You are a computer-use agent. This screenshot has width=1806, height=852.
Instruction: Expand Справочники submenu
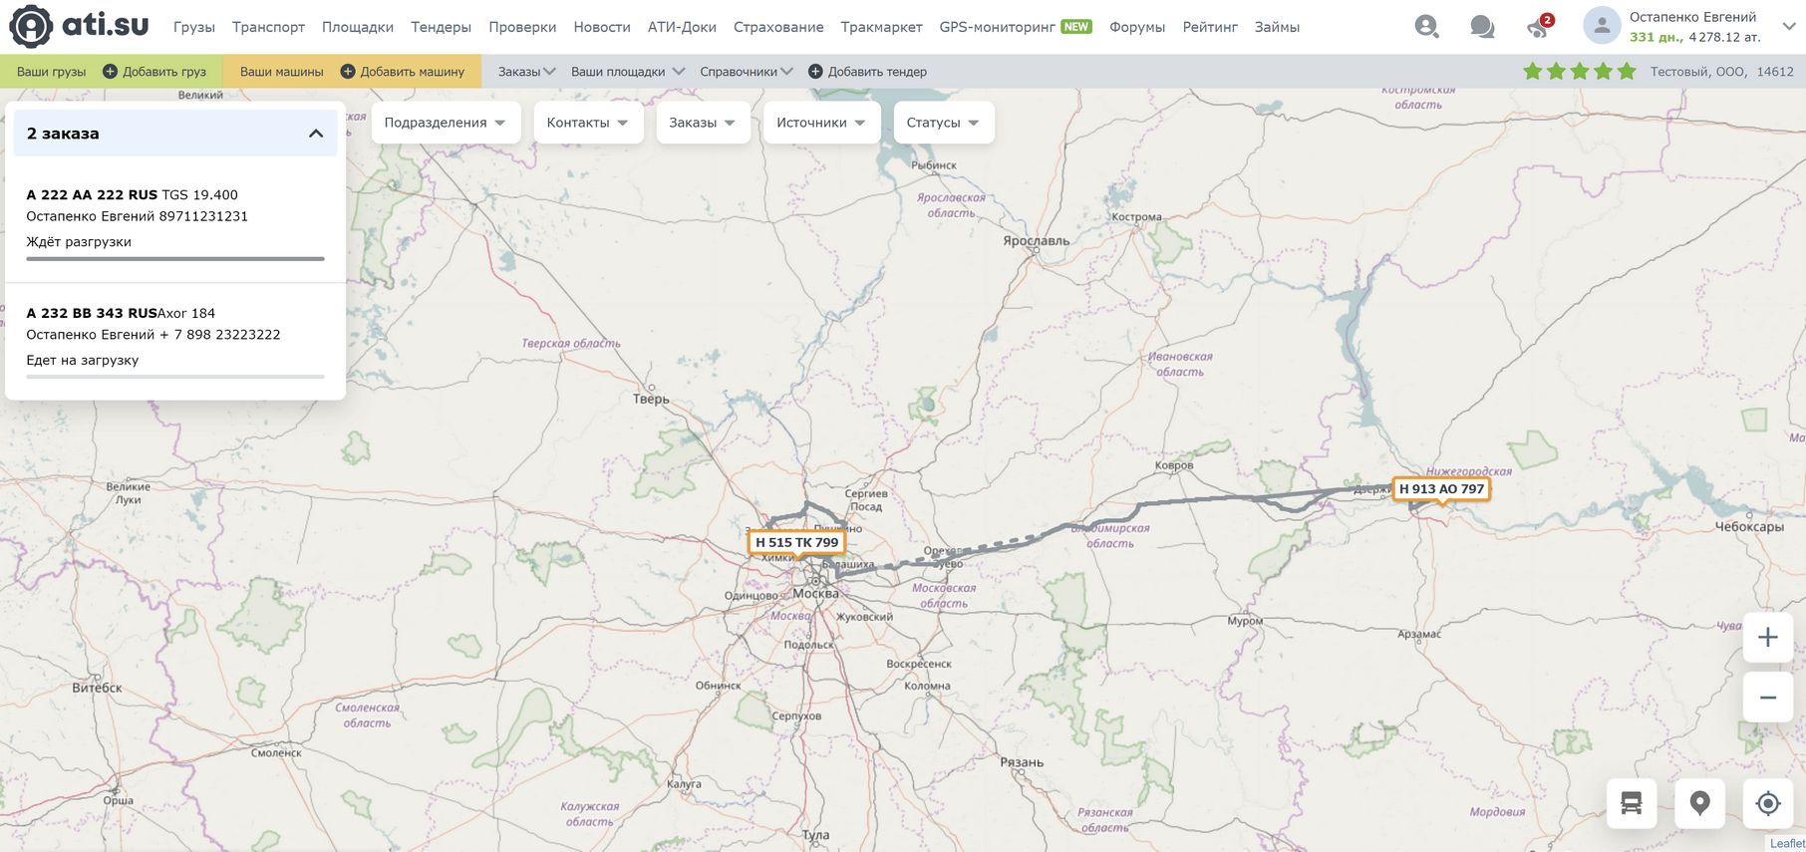click(747, 72)
